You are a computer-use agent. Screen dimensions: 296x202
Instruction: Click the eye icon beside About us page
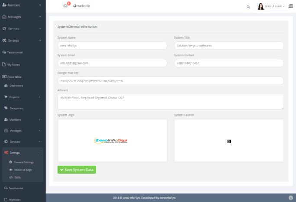[x=11, y=170]
